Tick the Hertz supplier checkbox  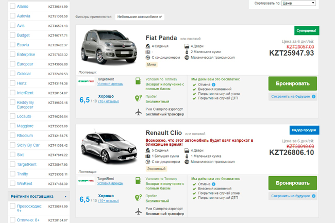click(x=12, y=83)
